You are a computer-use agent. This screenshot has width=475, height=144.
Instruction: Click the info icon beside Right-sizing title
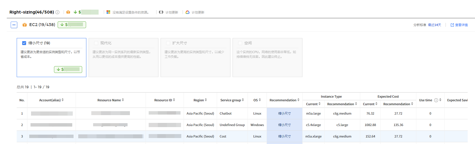[57, 12]
